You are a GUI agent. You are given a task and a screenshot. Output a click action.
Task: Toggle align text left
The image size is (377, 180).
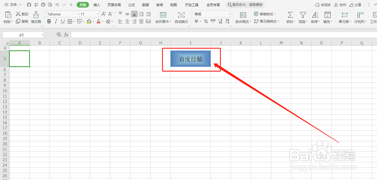pos(120,21)
